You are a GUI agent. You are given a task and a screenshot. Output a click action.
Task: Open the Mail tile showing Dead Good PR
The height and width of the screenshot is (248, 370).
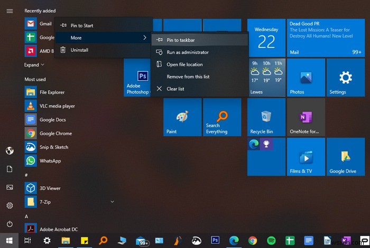coord(326,38)
